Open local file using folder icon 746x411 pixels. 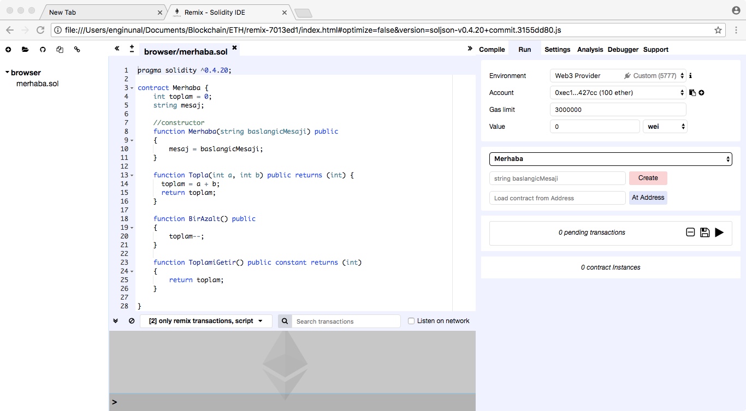[x=25, y=50]
